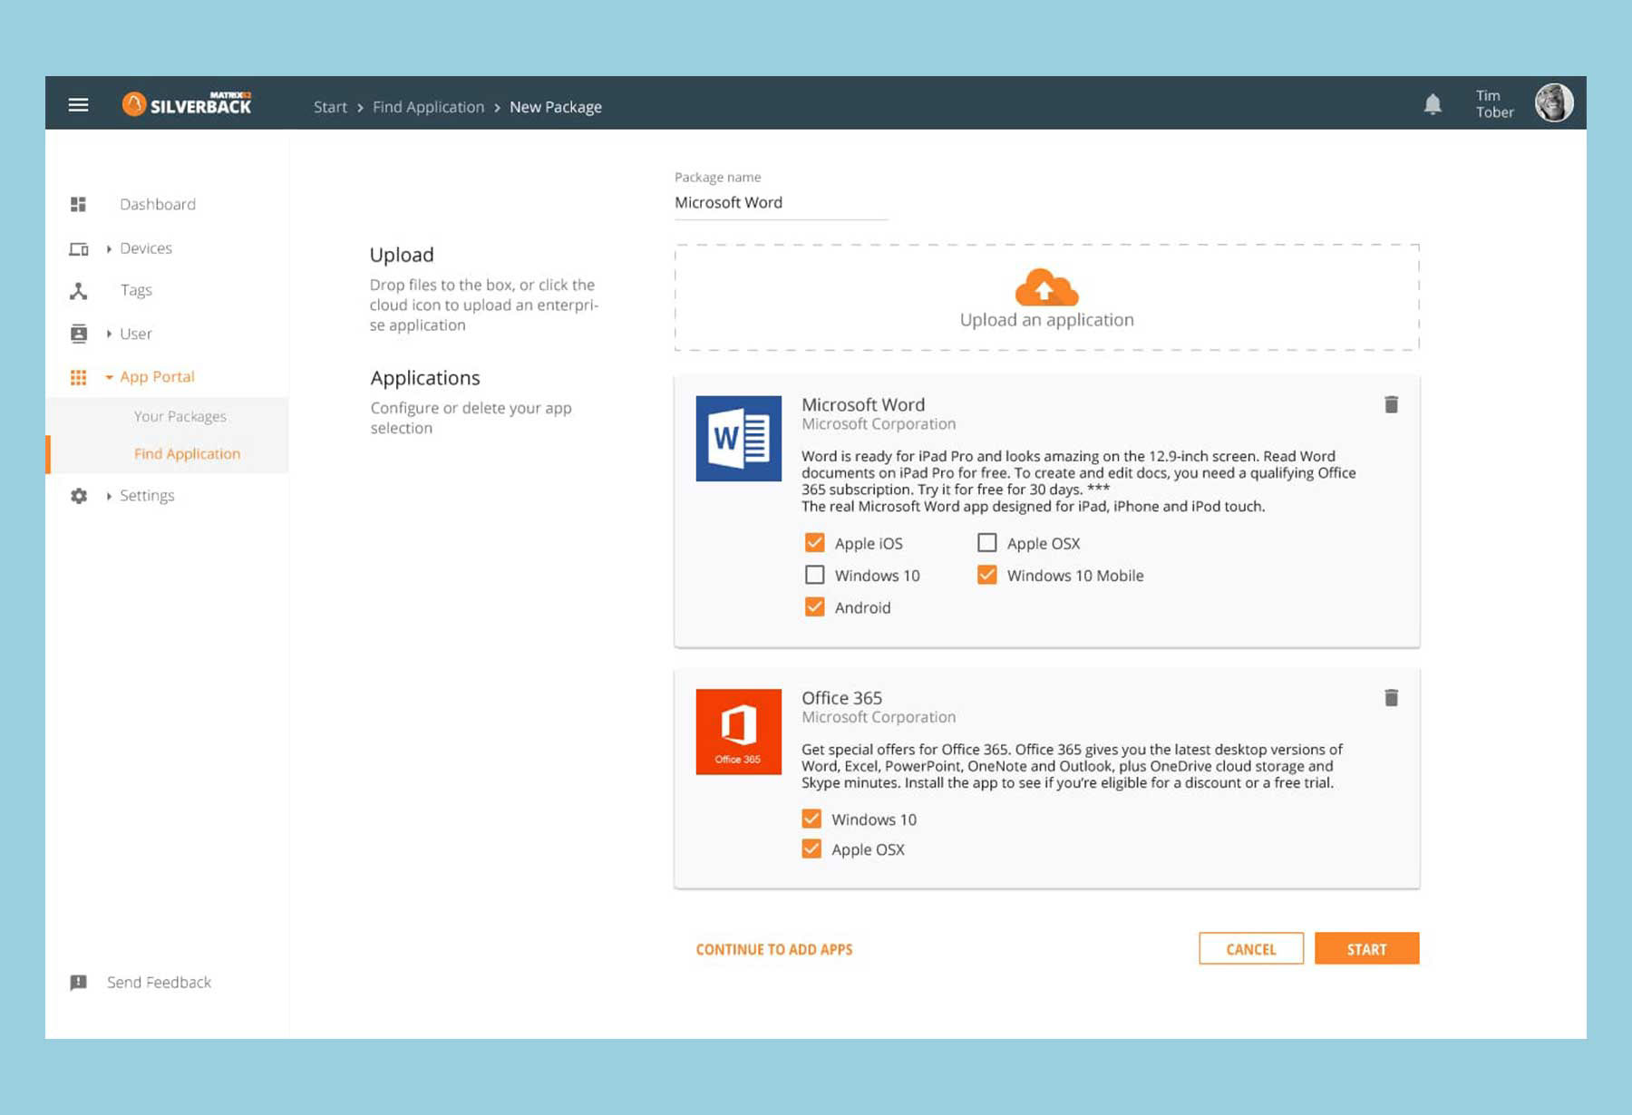Image resolution: width=1632 pixels, height=1115 pixels.
Task: Click the Devices icon in sidebar
Action: click(x=79, y=248)
